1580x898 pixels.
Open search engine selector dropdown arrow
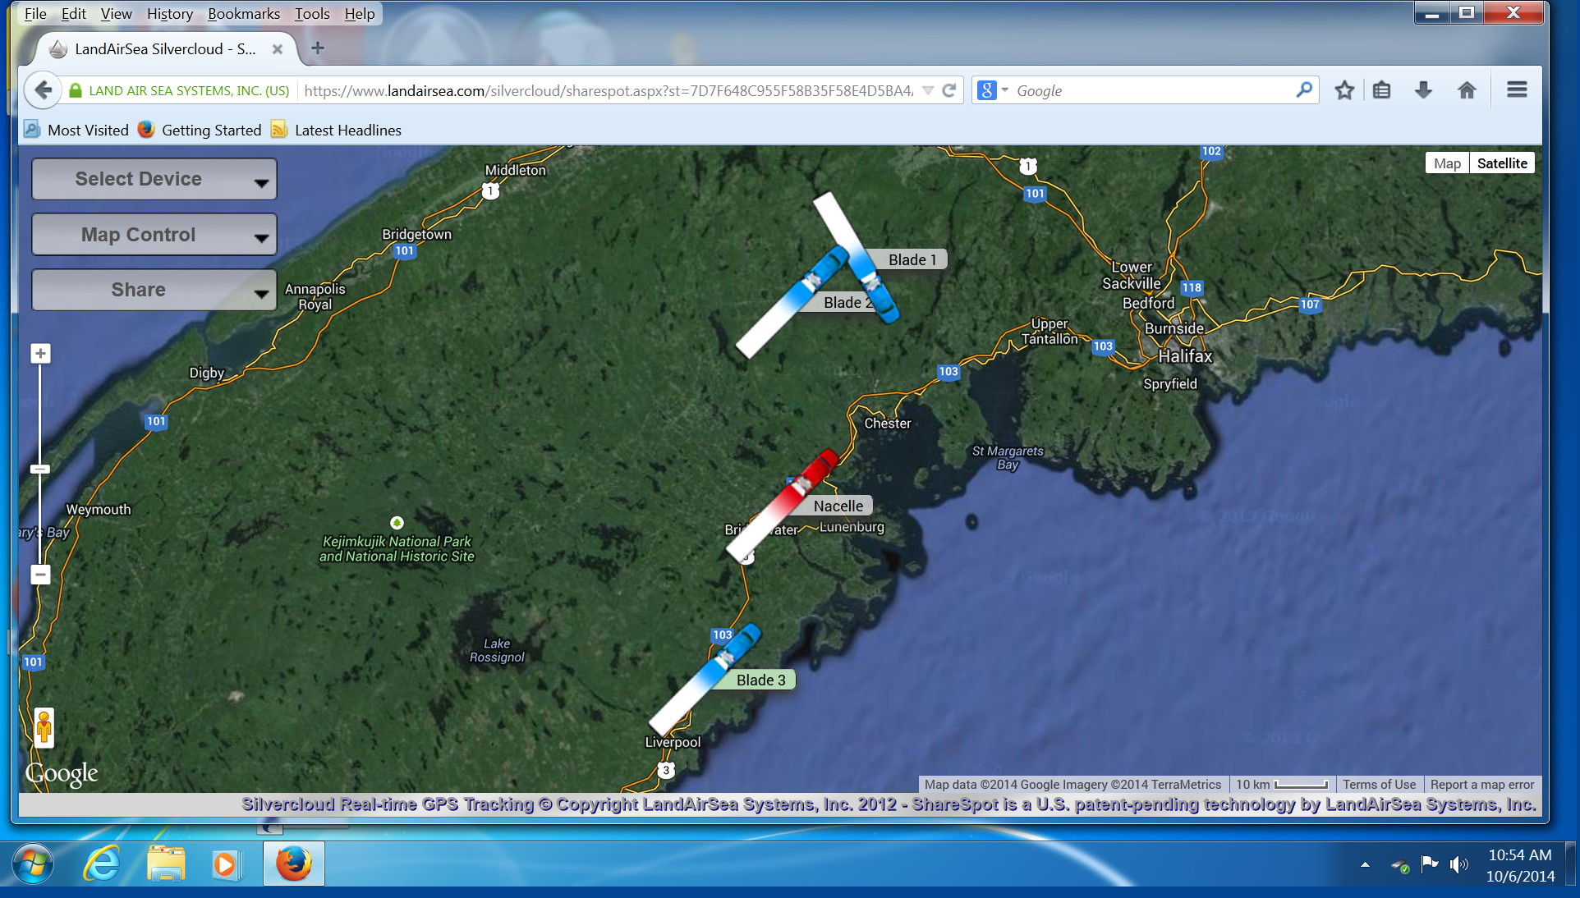[x=1005, y=90]
